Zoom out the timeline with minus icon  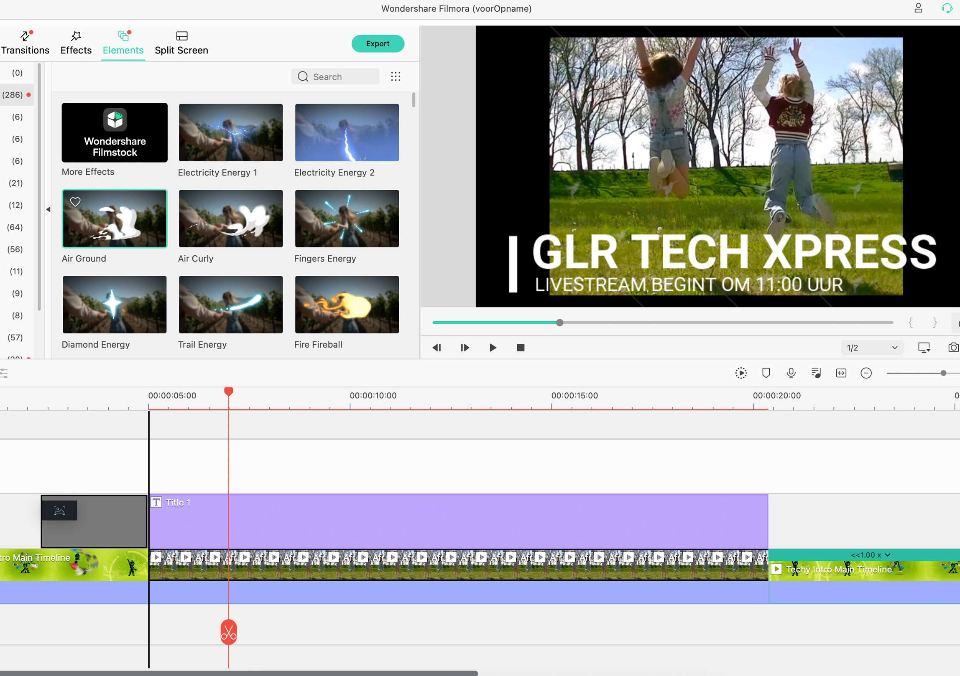(866, 373)
